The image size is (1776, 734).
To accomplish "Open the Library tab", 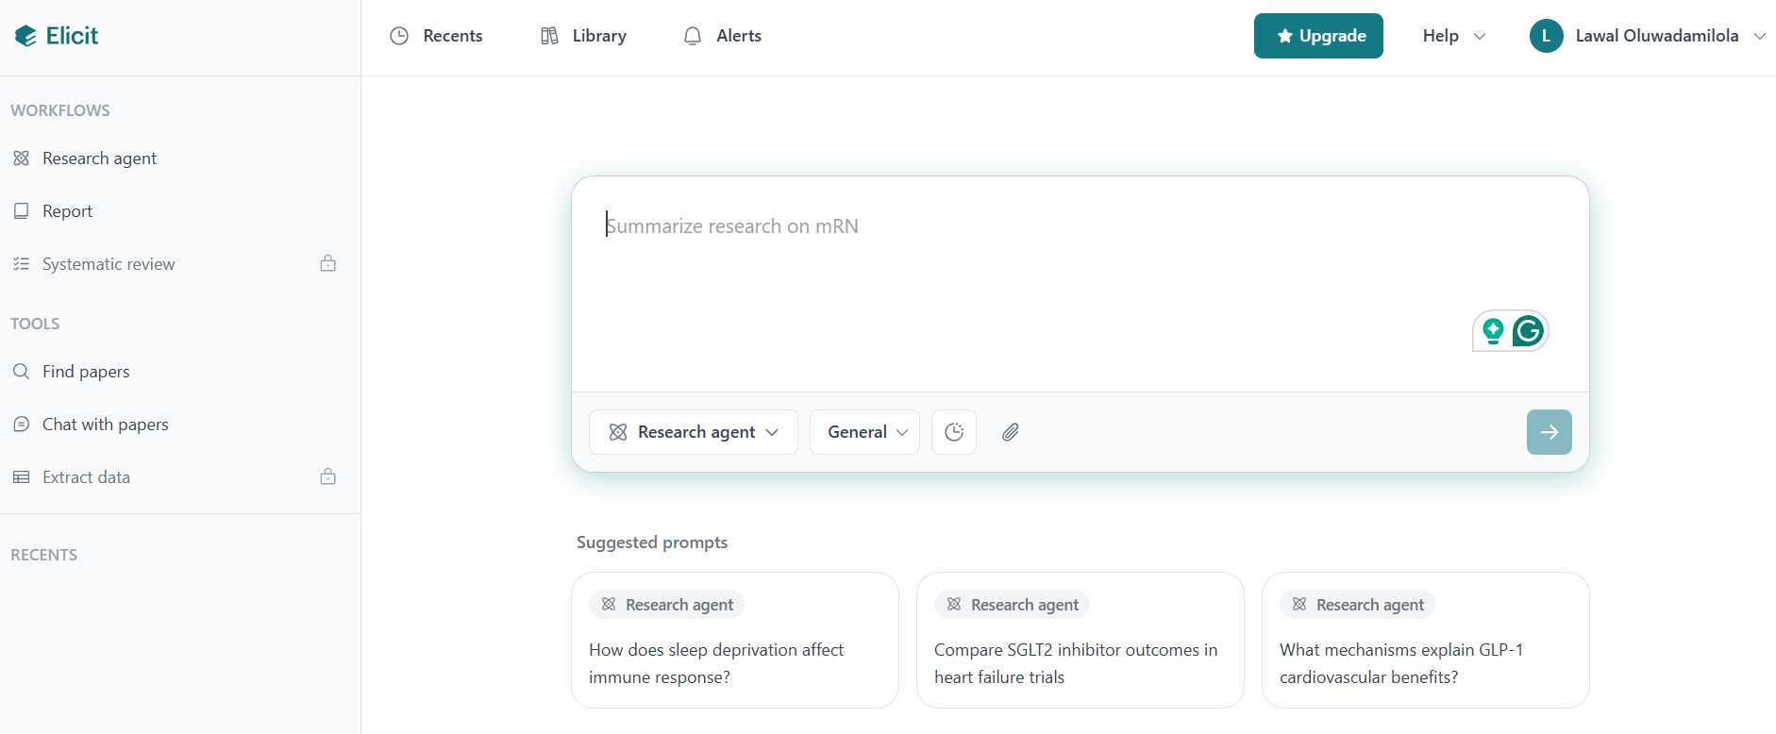I will click(583, 36).
